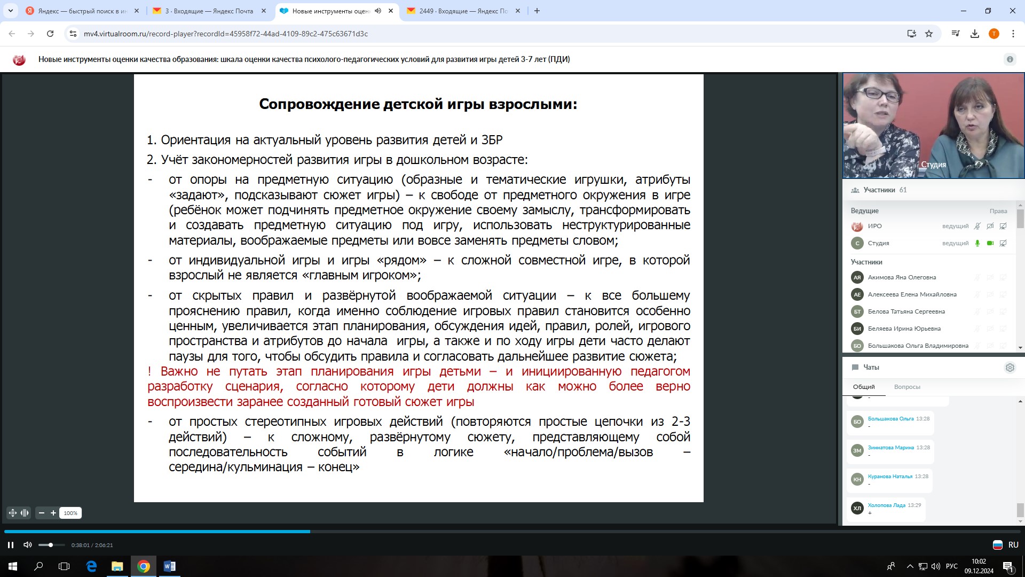The image size is (1025, 577).
Task: Open Chrome downloads icon
Action: (x=975, y=34)
